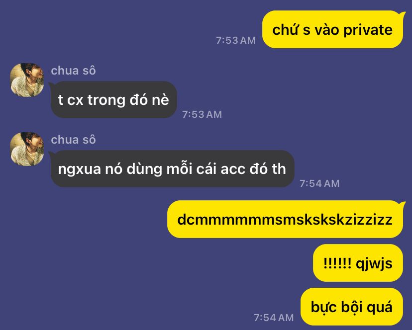Select the 'chứ s vào private' yellow bubble
412x330 pixels.
[333, 29]
